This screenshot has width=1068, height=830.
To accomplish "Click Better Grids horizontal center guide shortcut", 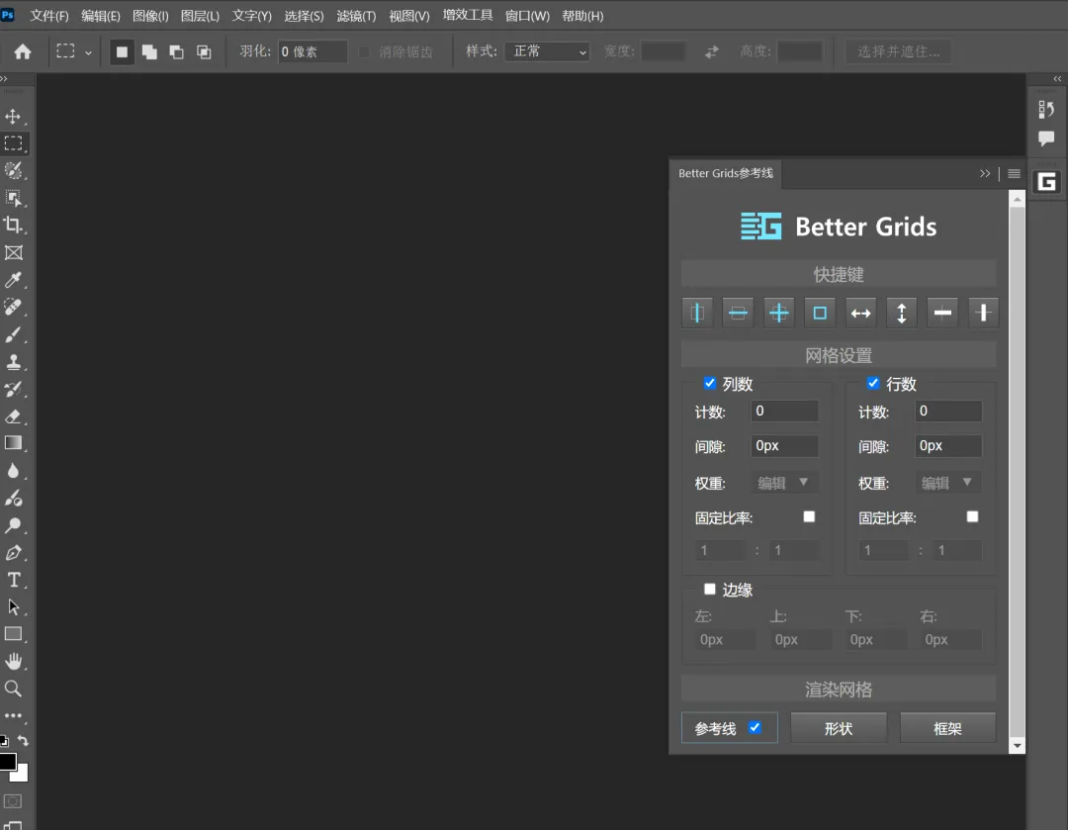I will 738,313.
